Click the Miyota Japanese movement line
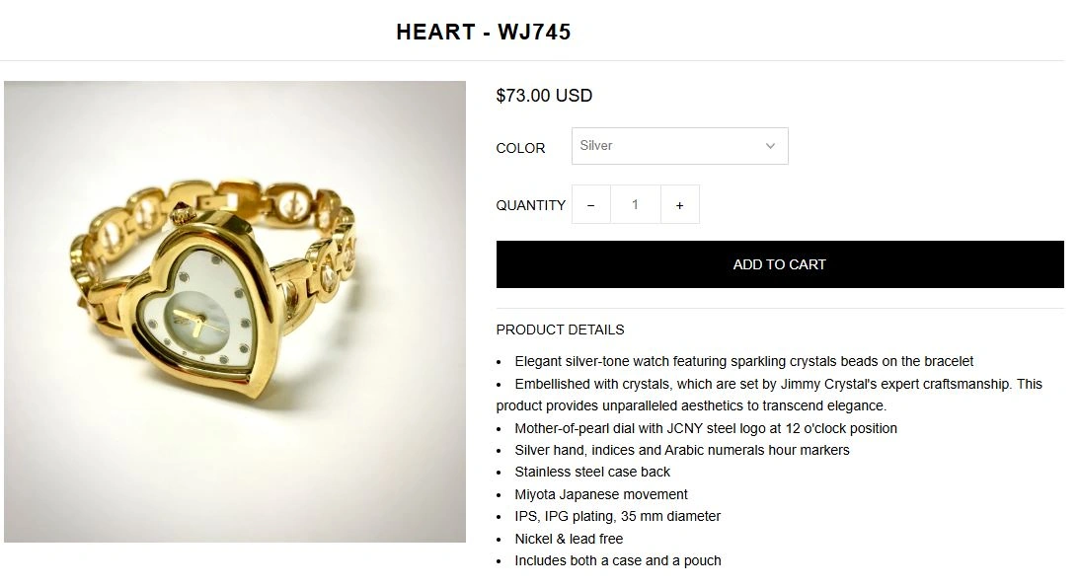 601,495
